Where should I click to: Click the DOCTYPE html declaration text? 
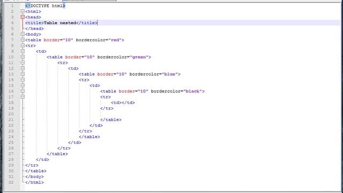(x=45, y=6)
